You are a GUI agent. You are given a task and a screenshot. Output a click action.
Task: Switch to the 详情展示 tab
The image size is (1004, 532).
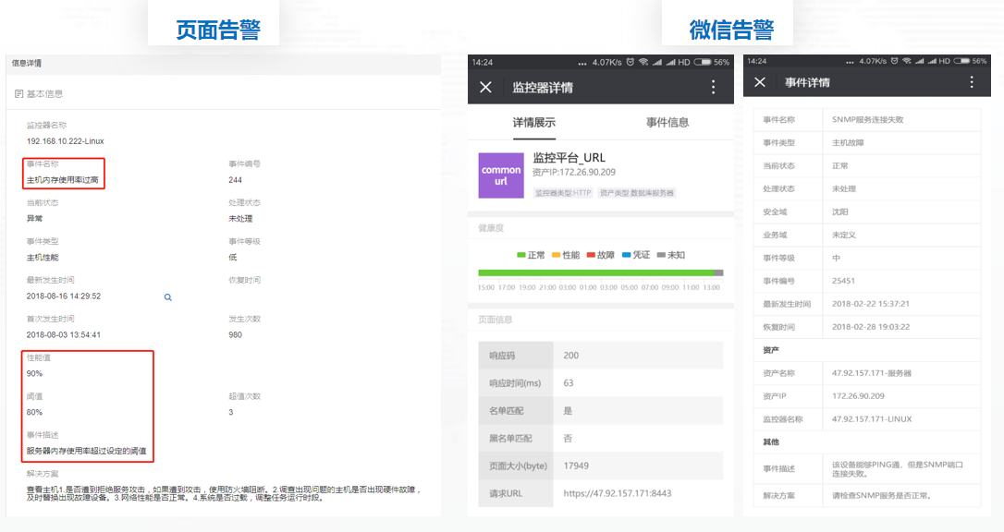point(534,122)
